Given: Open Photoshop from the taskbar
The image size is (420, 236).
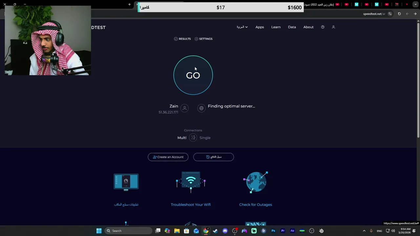Looking at the screenshot, I should tap(273, 231).
